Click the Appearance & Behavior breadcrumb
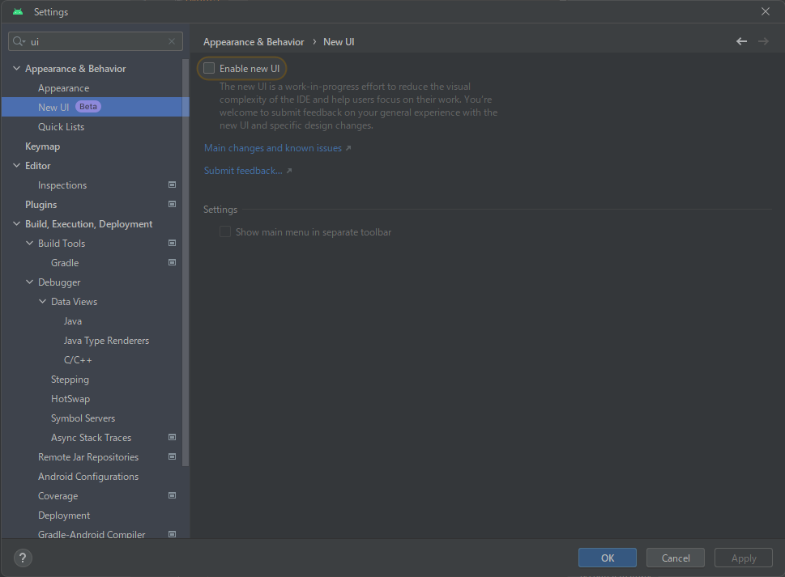The height and width of the screenshot is (577, 785). pos(254,41)
